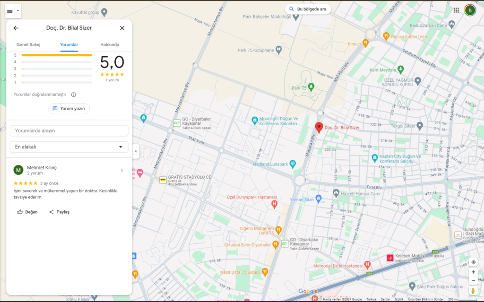The image size is (484, 302).
Task: Click the 1 yorum count text
Action: (x=112, y=80)
